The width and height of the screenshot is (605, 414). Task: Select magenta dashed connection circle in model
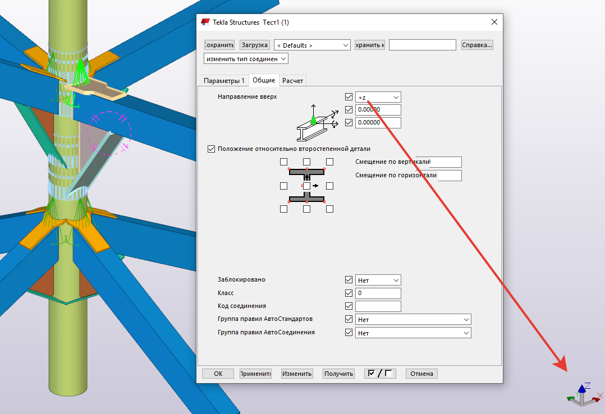(109, 133)
